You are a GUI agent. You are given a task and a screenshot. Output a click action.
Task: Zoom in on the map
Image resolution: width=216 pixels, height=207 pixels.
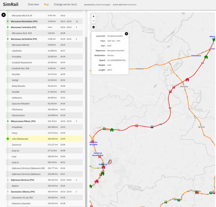point(94,16)
